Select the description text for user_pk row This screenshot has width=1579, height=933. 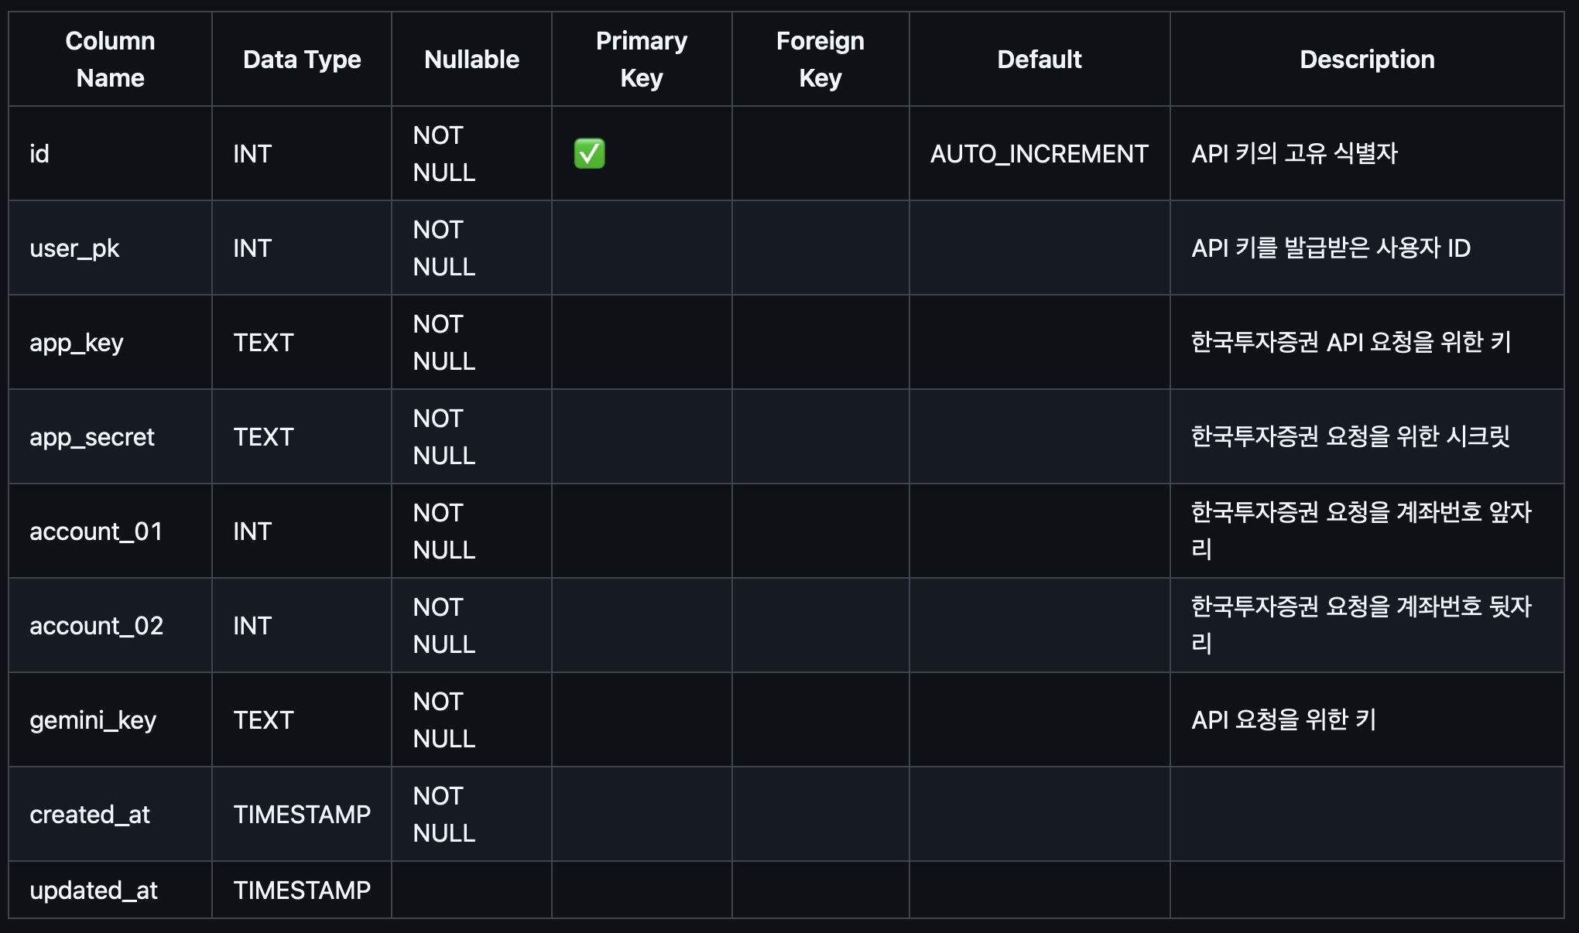pos(1331,248)
